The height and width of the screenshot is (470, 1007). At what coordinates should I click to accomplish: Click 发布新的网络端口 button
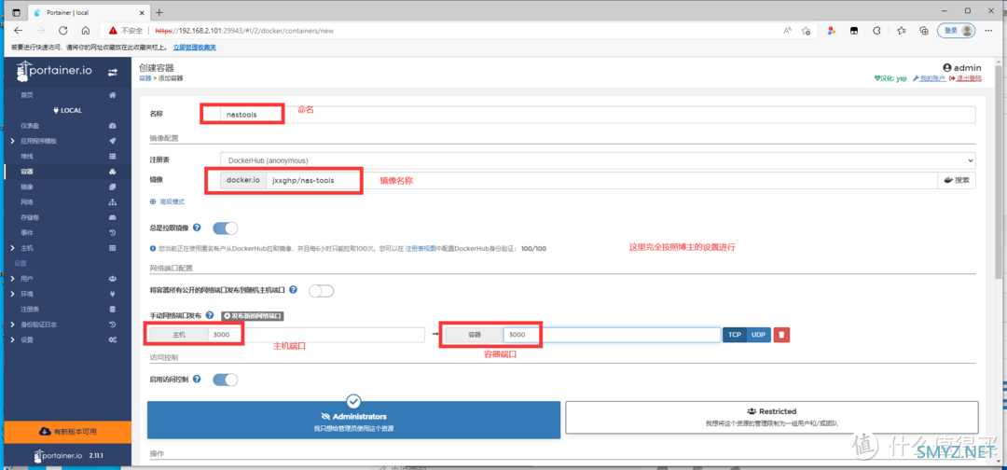click(x=253, y=316)
